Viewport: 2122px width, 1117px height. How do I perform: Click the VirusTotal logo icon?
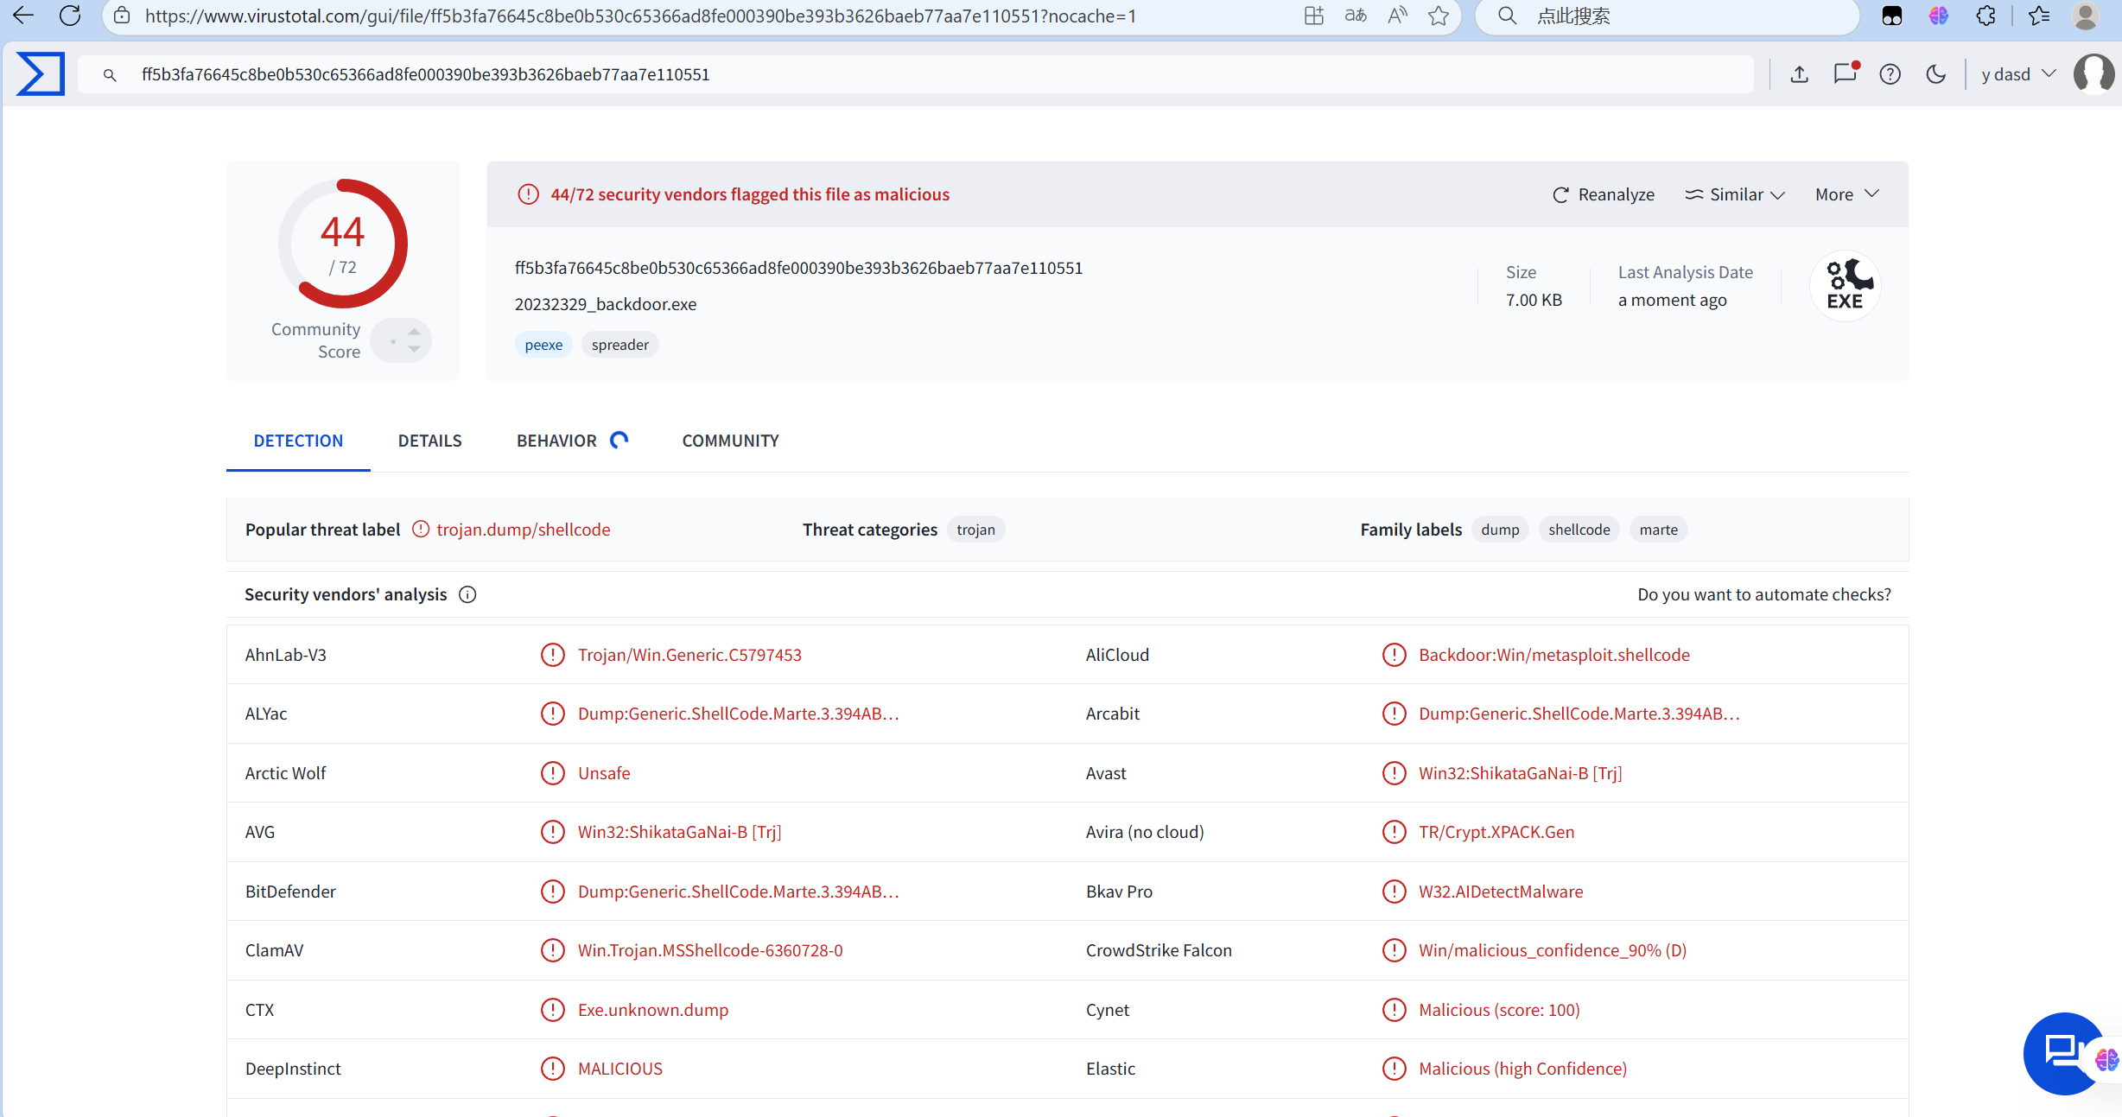(40, 74)
